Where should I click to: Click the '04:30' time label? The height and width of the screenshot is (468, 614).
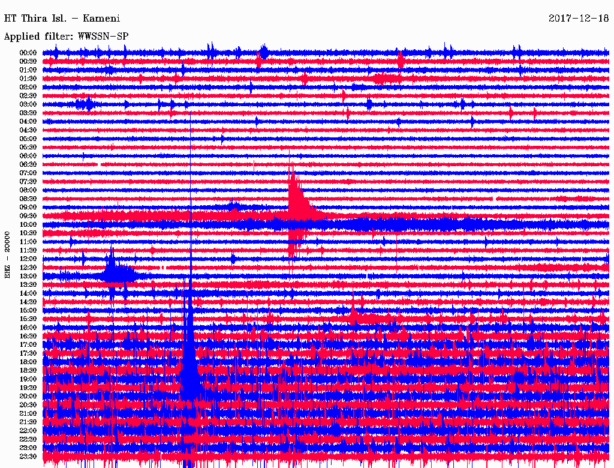tap(28, 130)
